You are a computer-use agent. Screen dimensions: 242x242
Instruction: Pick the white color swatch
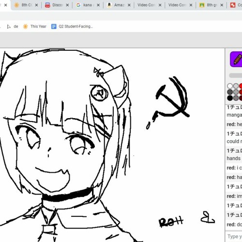[230, 86]
